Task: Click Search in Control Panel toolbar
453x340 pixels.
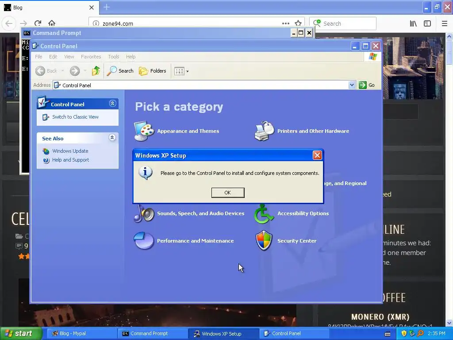Action: pos(120,71)
